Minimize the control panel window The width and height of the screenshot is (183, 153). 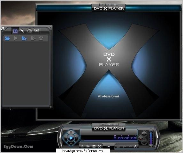click(103, 125)
